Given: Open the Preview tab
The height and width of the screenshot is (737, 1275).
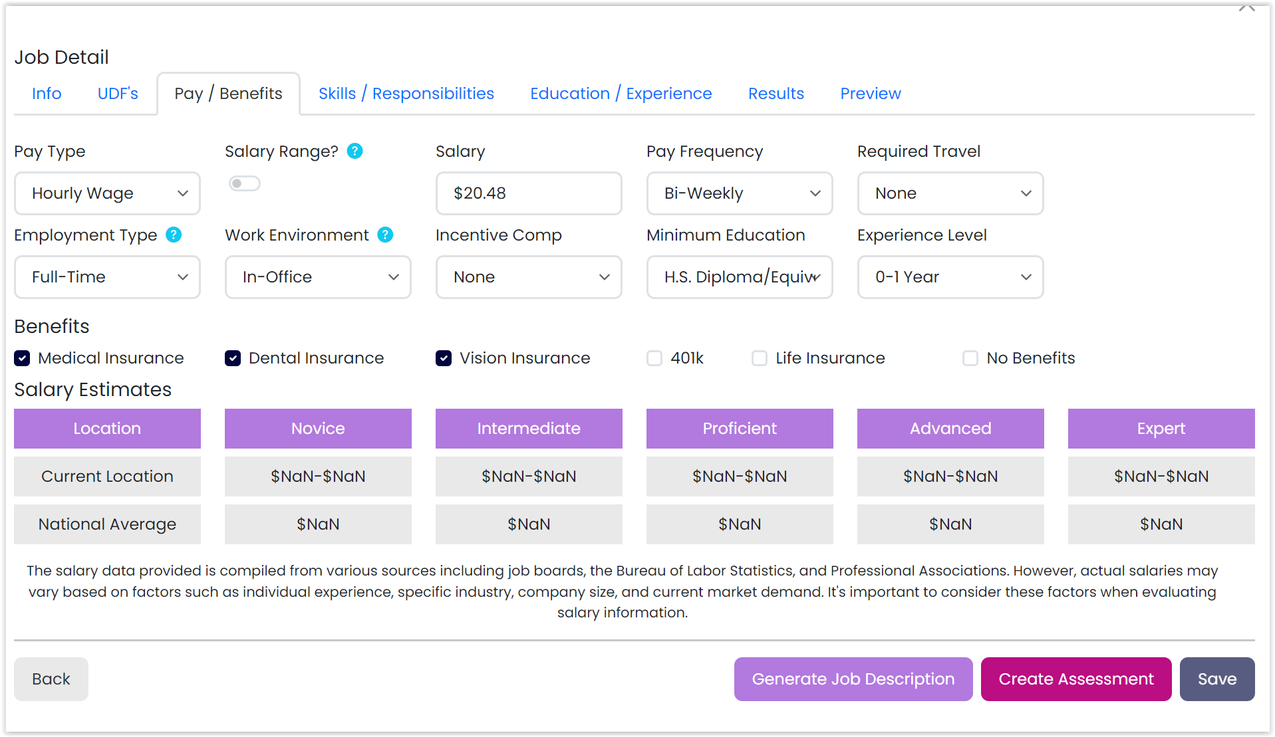Looking at the screenshot, I should coord(870,93).
